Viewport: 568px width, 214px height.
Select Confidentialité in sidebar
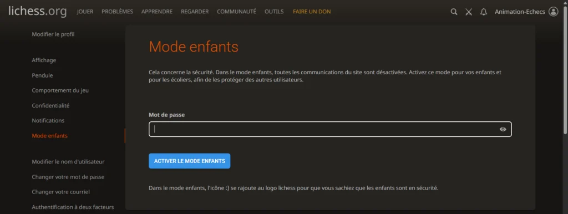pyautogui.click(x=50, y=106)
